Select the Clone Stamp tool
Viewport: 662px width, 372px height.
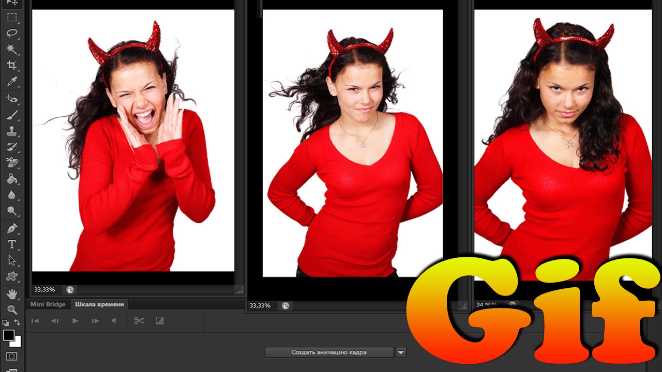pos(12,131)
